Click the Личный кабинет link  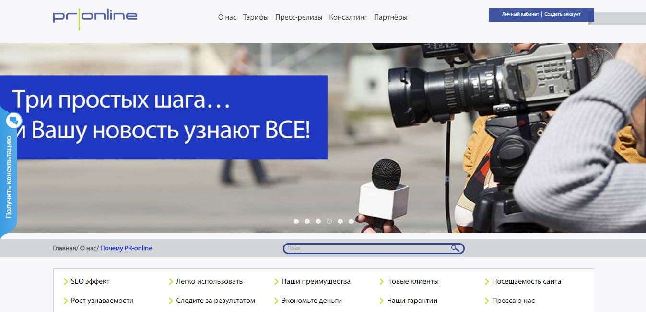pos(520,14)
